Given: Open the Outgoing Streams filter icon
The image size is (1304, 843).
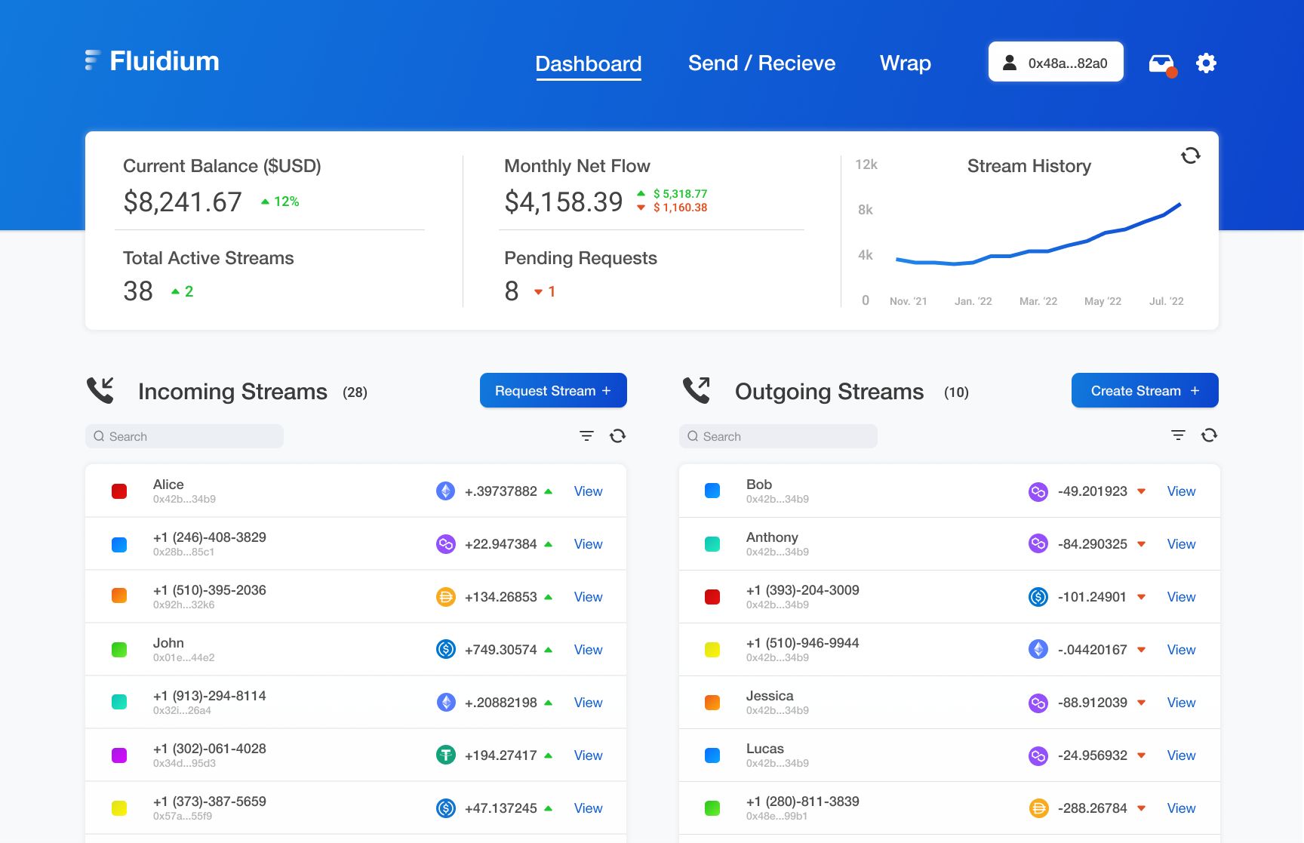Looking at the screenshot, I should [x=1178, y=435].
